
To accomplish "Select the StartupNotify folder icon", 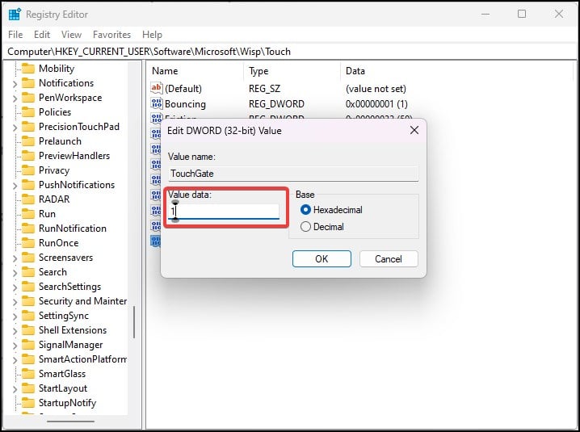I will 28,403.
